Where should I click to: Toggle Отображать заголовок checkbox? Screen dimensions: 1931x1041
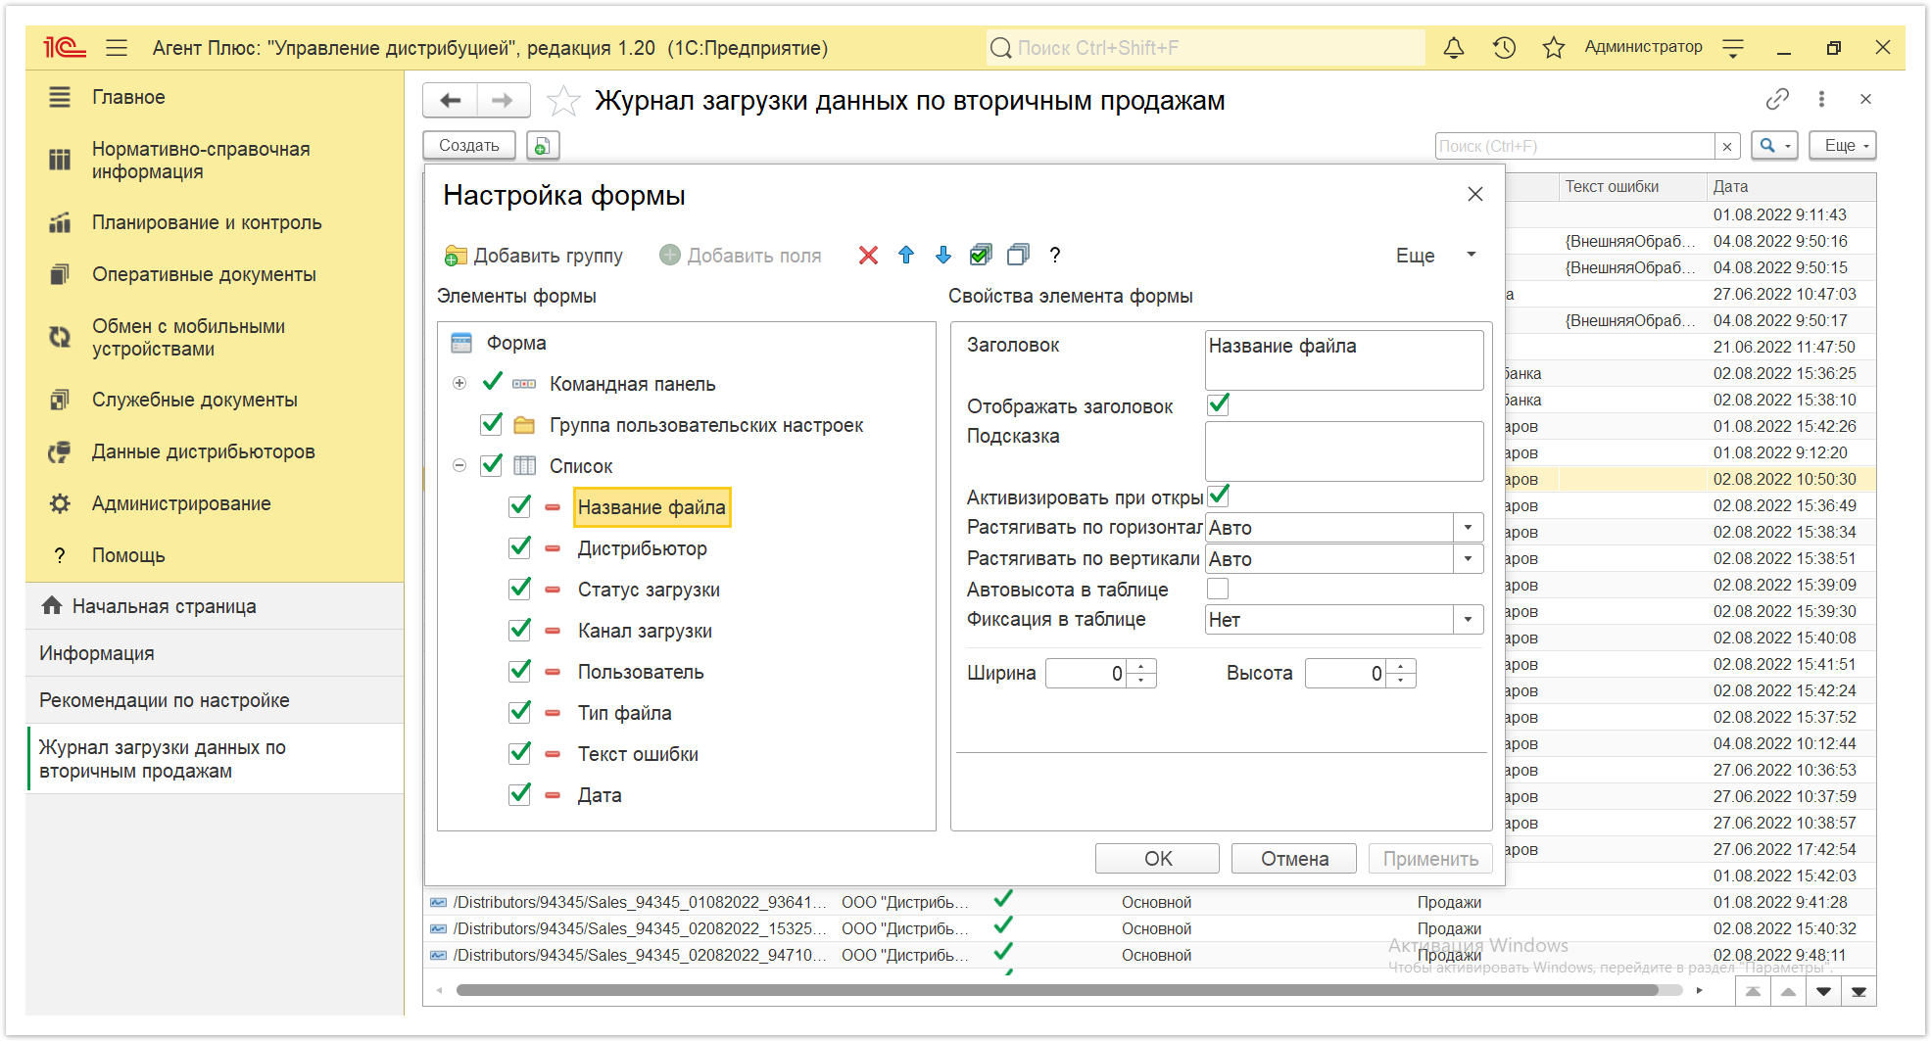tap(1219, 404)
